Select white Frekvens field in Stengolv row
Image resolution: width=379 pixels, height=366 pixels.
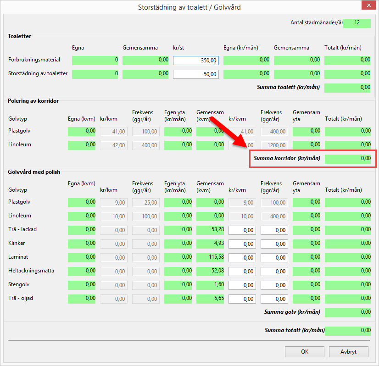click(274, 285)
